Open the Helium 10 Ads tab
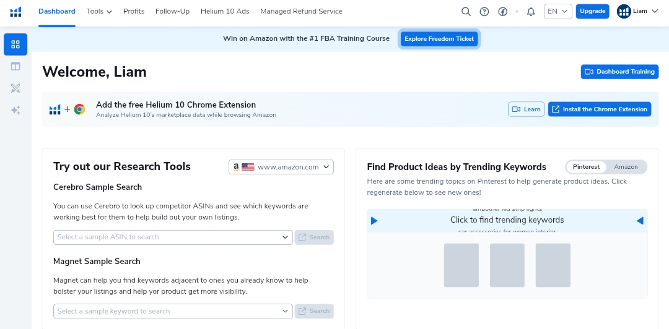 click(225, 12)
